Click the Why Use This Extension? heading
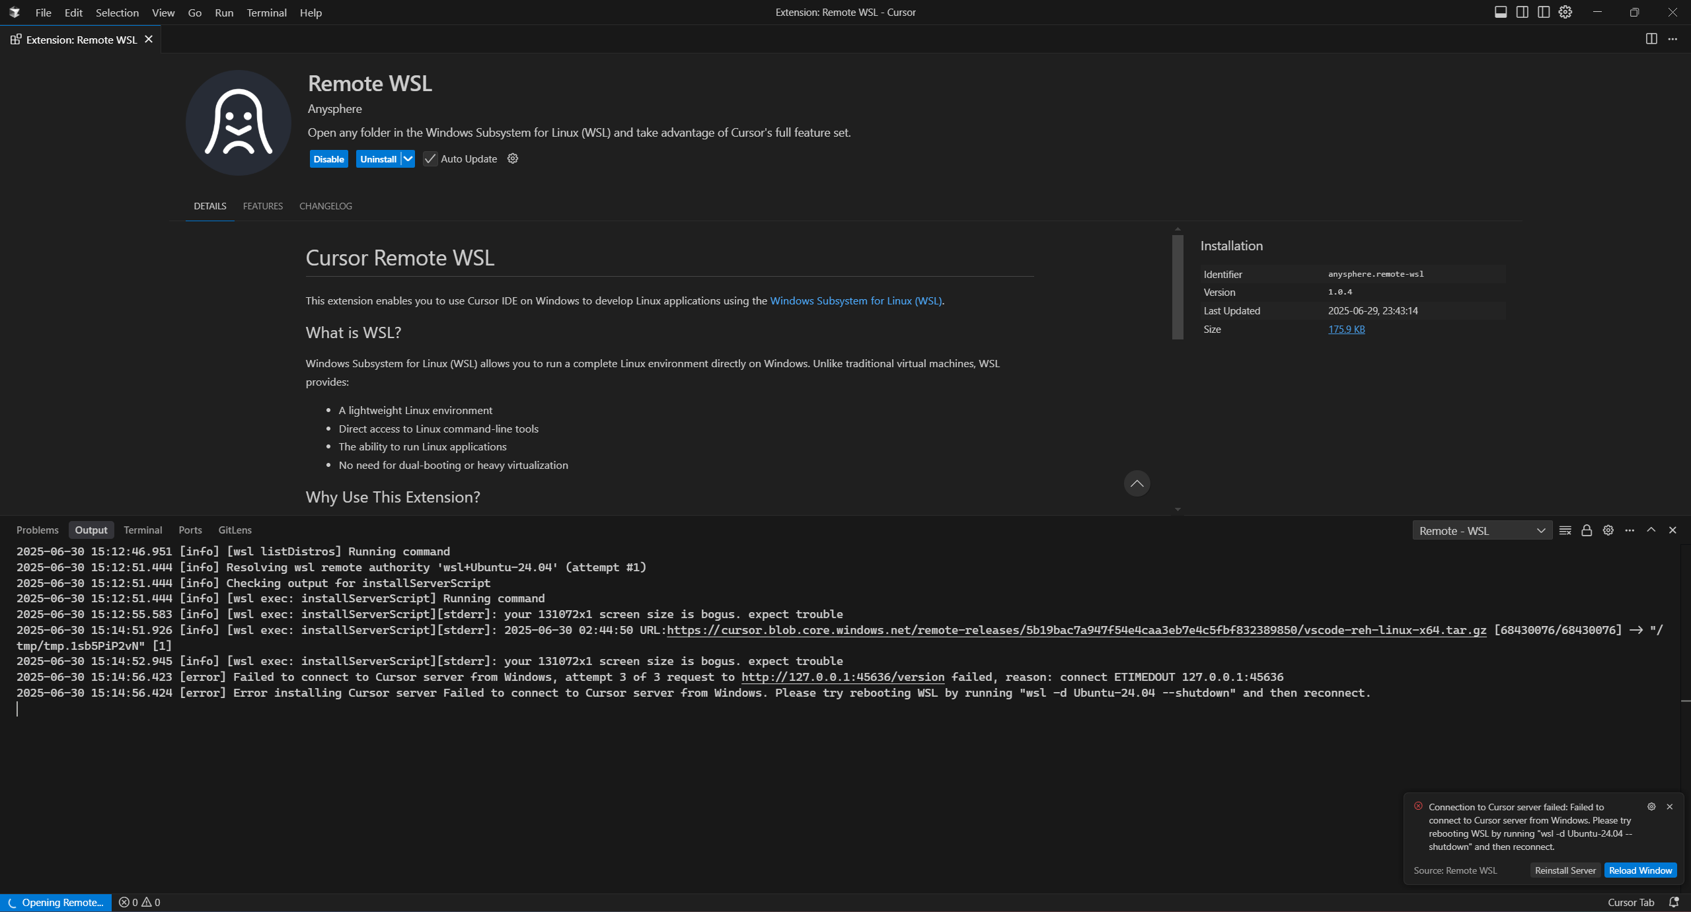This screenshot has width=1691, height=912. (x=393, y=497)
